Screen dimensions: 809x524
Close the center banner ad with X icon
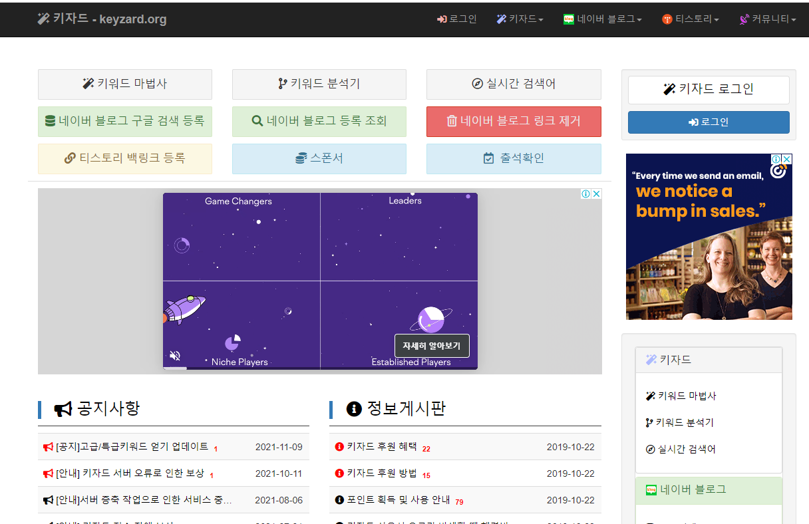(x=597, y=194)
